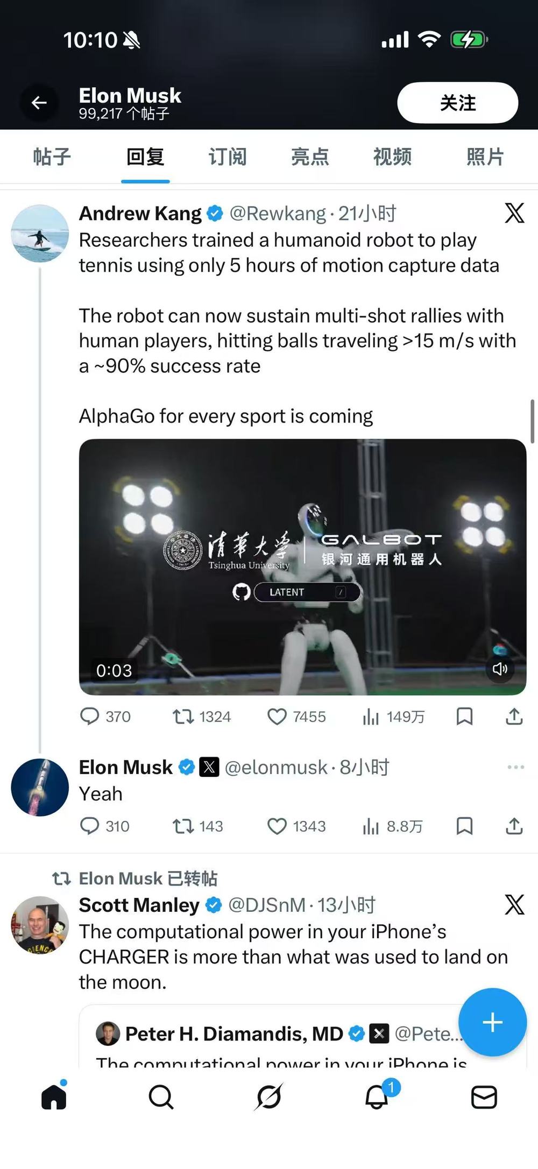Viewport: 538px width, 1169px height.
Task: Select the 亮点 tab
Action: click(309, 157)
